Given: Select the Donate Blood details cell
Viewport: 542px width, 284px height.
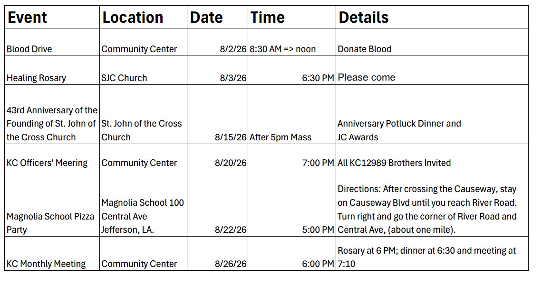Looking at the screenshot, I should tap(432, 42).
